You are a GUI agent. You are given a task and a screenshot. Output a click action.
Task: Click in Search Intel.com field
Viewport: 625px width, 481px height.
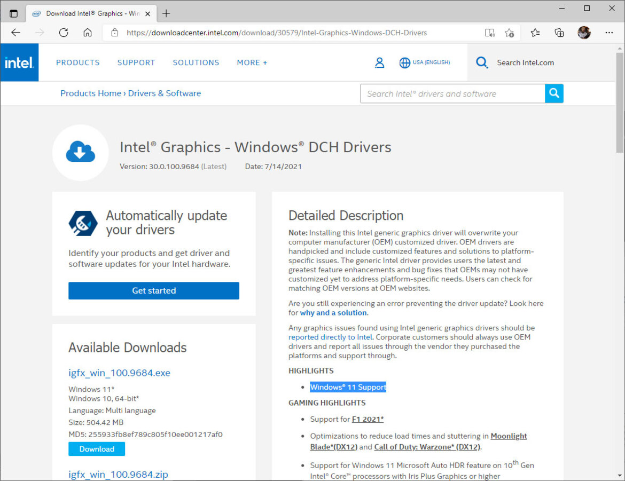(525, 62)
